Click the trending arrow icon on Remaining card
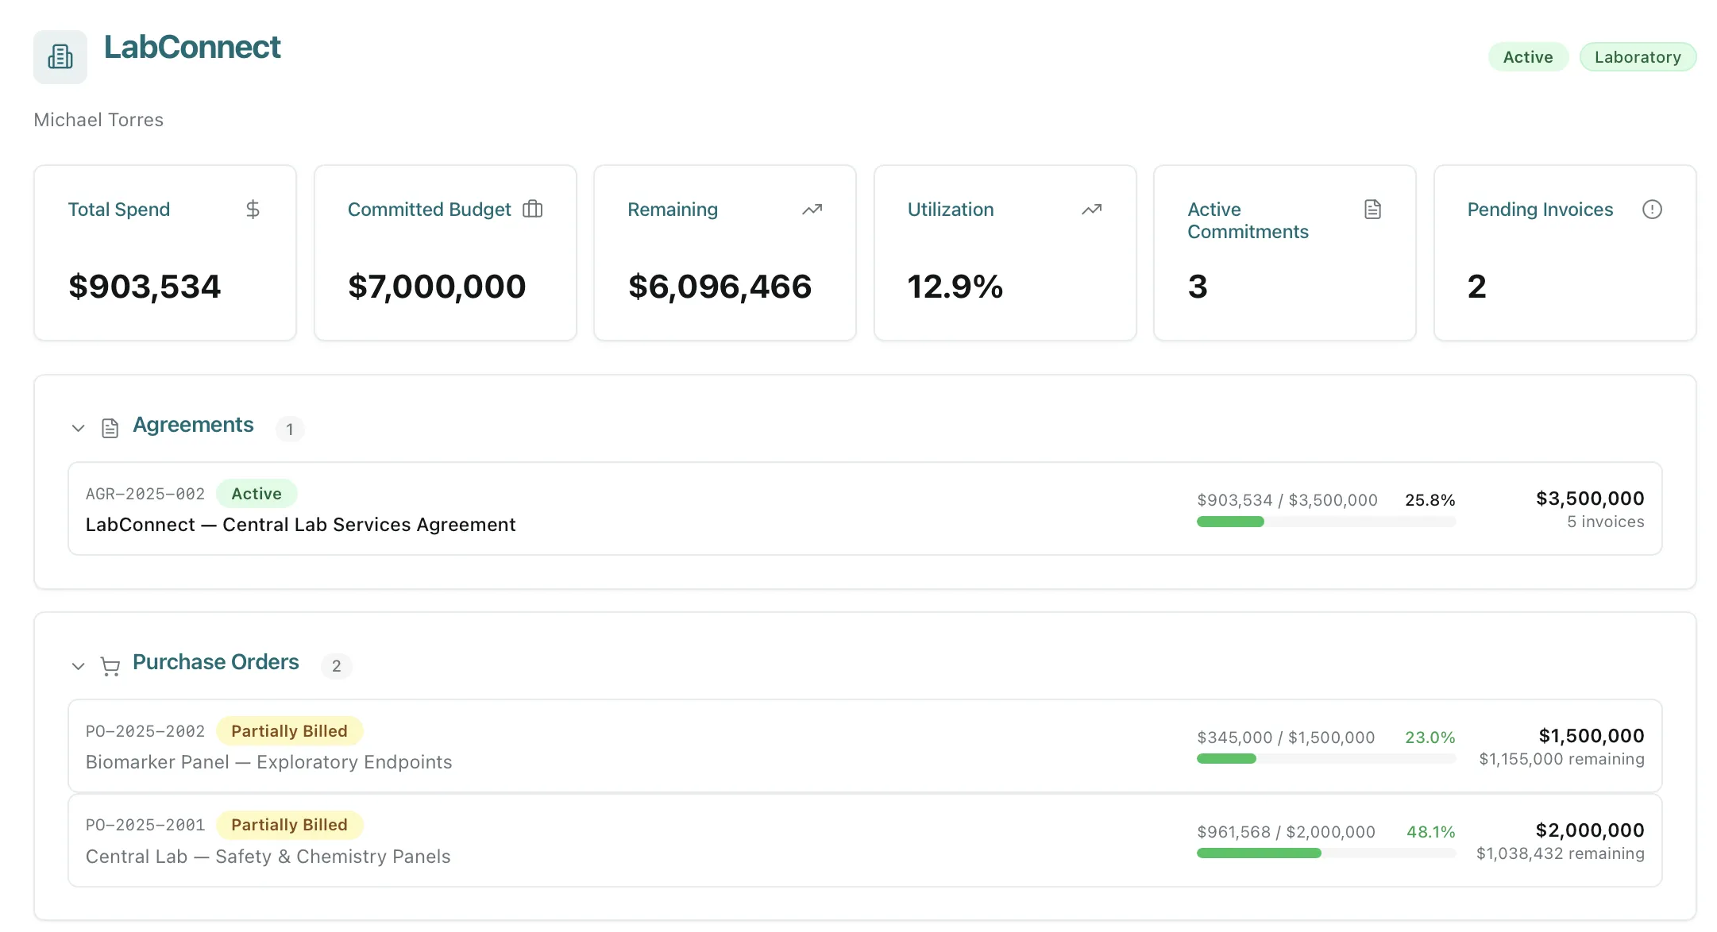 812,209
